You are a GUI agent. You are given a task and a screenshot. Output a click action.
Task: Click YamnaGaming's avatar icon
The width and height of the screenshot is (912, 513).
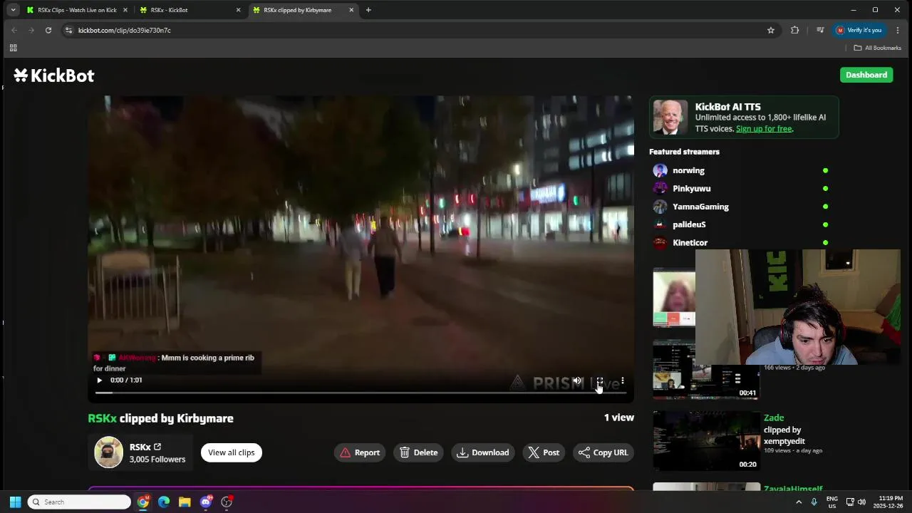660,207
